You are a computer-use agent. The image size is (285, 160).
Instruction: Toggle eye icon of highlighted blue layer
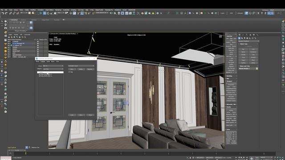(38, 44)
